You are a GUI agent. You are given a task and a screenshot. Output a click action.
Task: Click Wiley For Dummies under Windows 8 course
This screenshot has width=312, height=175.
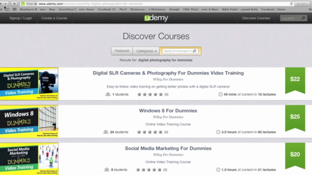168,117
